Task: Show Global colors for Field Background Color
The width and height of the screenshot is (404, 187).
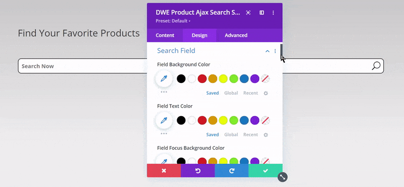Action: click(231, 93)
